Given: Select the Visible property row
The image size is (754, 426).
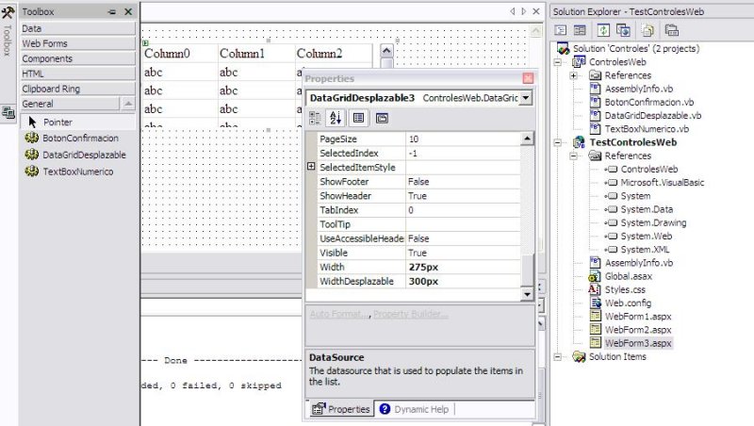Looking at the screenshot, I should coord(418,253).
